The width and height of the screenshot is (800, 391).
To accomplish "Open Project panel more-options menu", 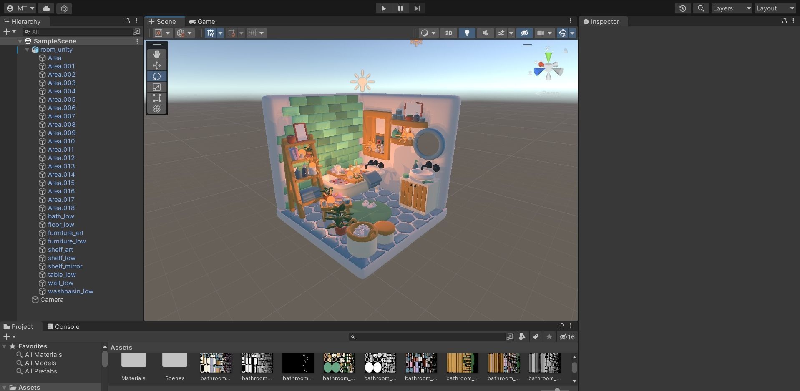I will (571, 326).
